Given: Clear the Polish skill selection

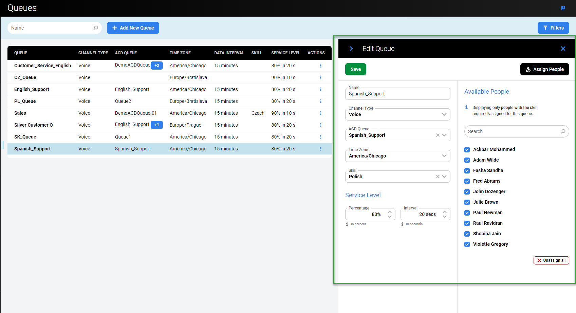Looking at the screenshot, I should (x=438, y=177).
